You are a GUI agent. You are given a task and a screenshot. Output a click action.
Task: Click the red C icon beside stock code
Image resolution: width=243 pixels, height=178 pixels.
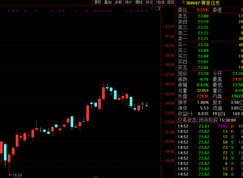183,2
